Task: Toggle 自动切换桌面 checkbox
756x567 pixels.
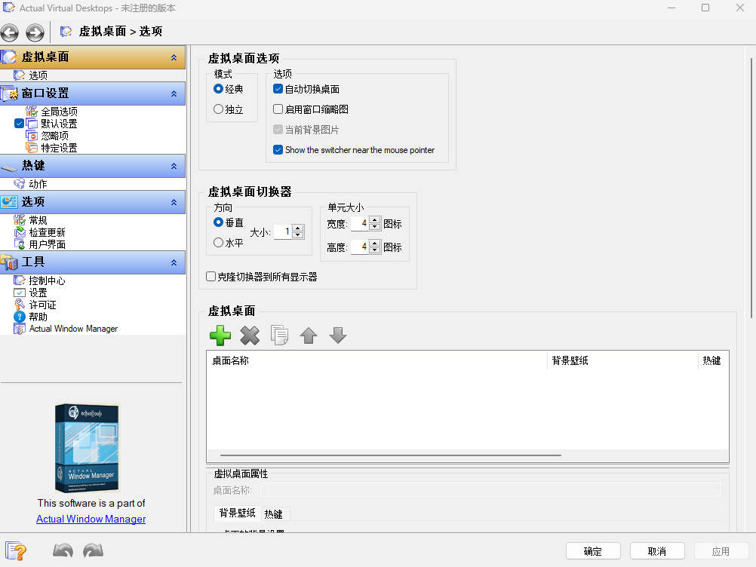Action: tap(278, 89)
